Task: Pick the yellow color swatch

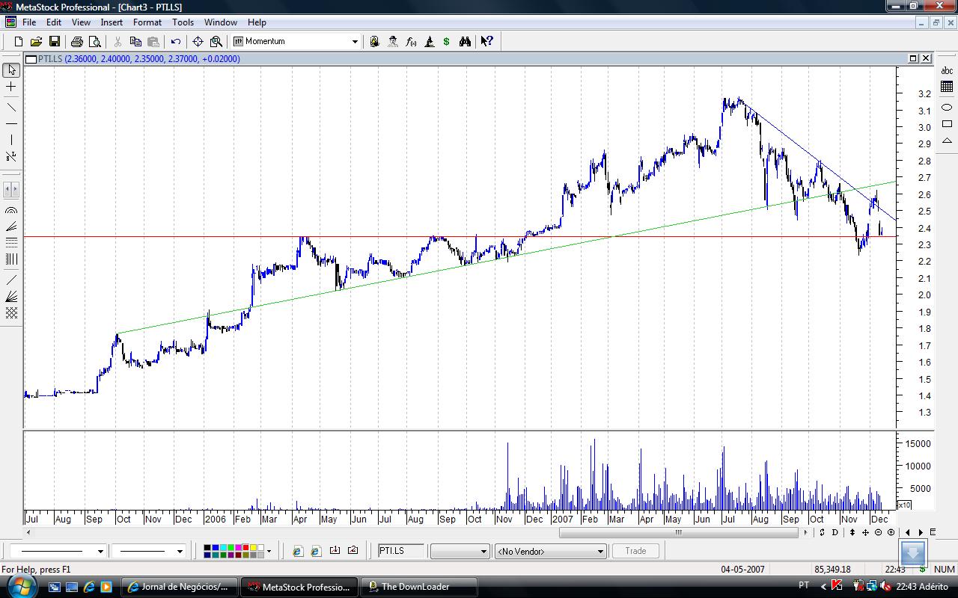Action: tap(254, 548)
